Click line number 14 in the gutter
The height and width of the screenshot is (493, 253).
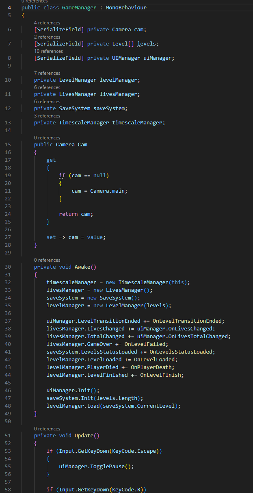point(8,130)
